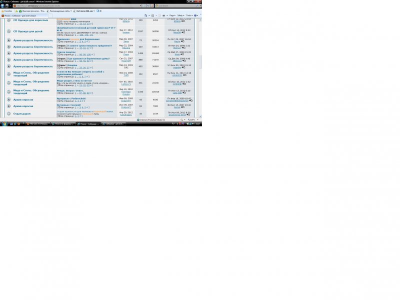Refresh the page with the address bar icon
The height and width of the screenshot is (300, 400).
tap(148, 5)
